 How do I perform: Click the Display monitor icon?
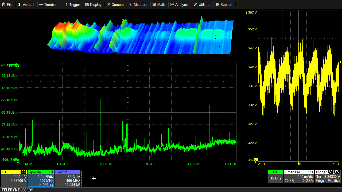87,5
